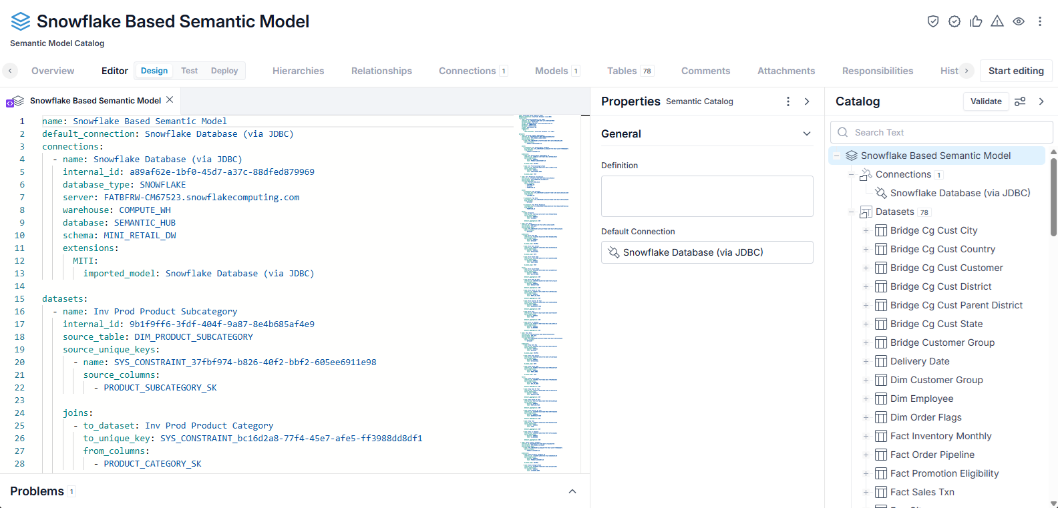Expand the Dim Order Flags dataset

866,417
